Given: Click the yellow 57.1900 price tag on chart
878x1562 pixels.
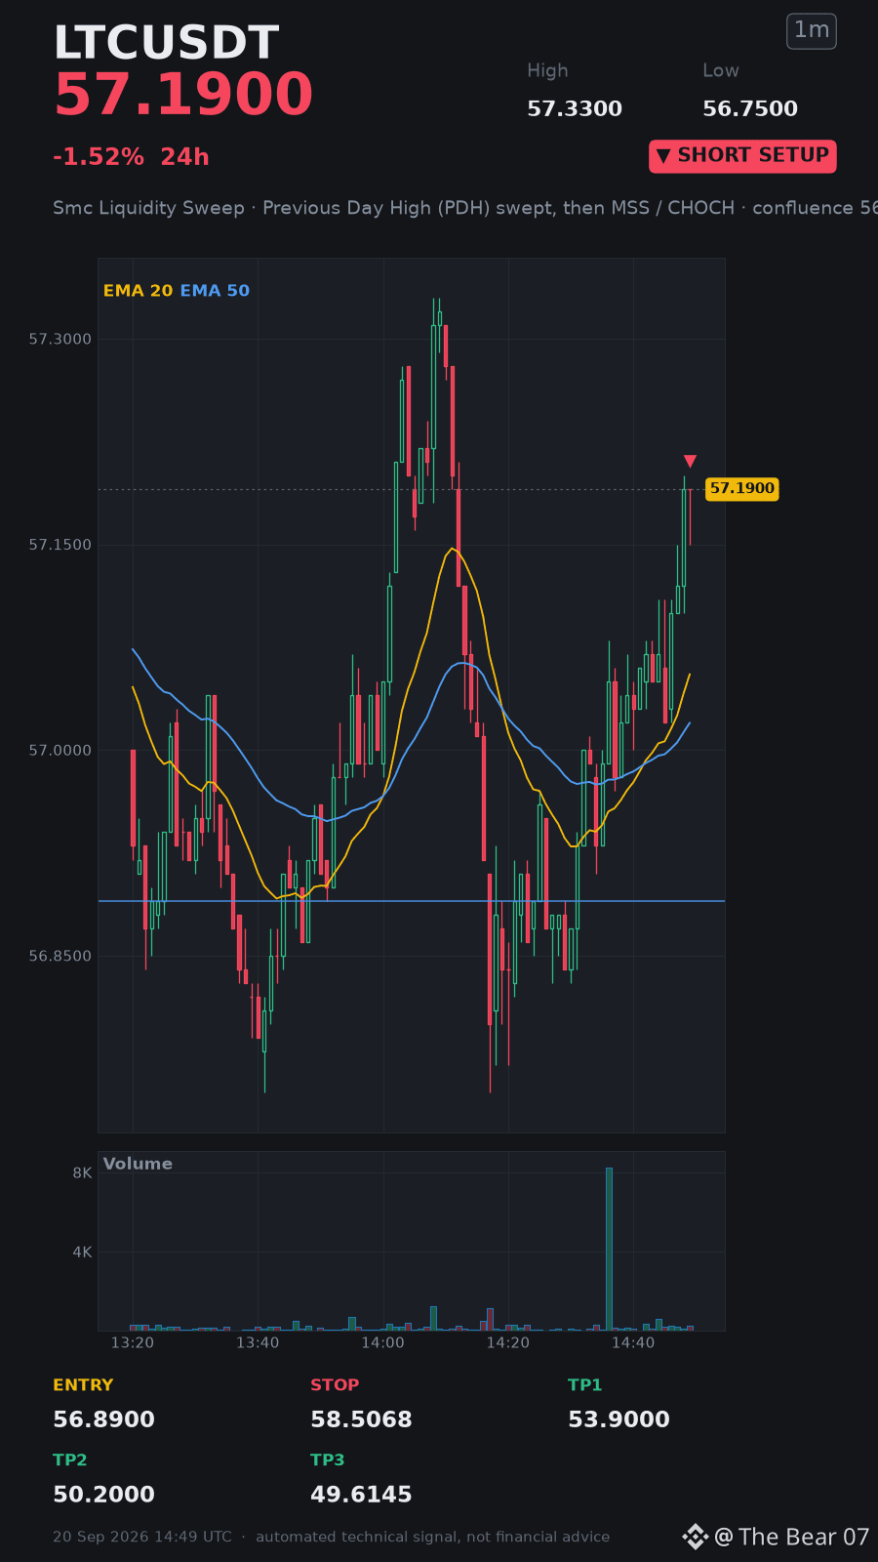Looking at the screenshot, I should pos(741,489).
